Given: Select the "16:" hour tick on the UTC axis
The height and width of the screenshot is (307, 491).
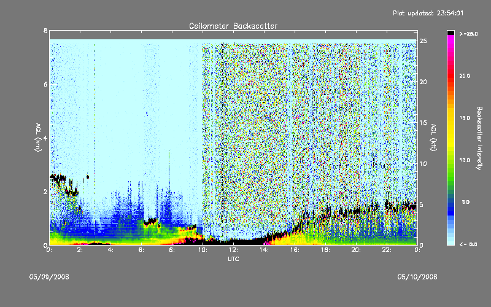Looking at the screenshot, I should [x=295, y=250].
